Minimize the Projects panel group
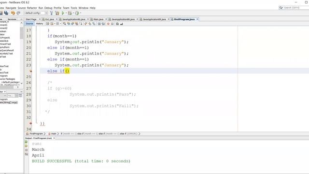This screenshot has width=309, height=174. pos(21,19)
